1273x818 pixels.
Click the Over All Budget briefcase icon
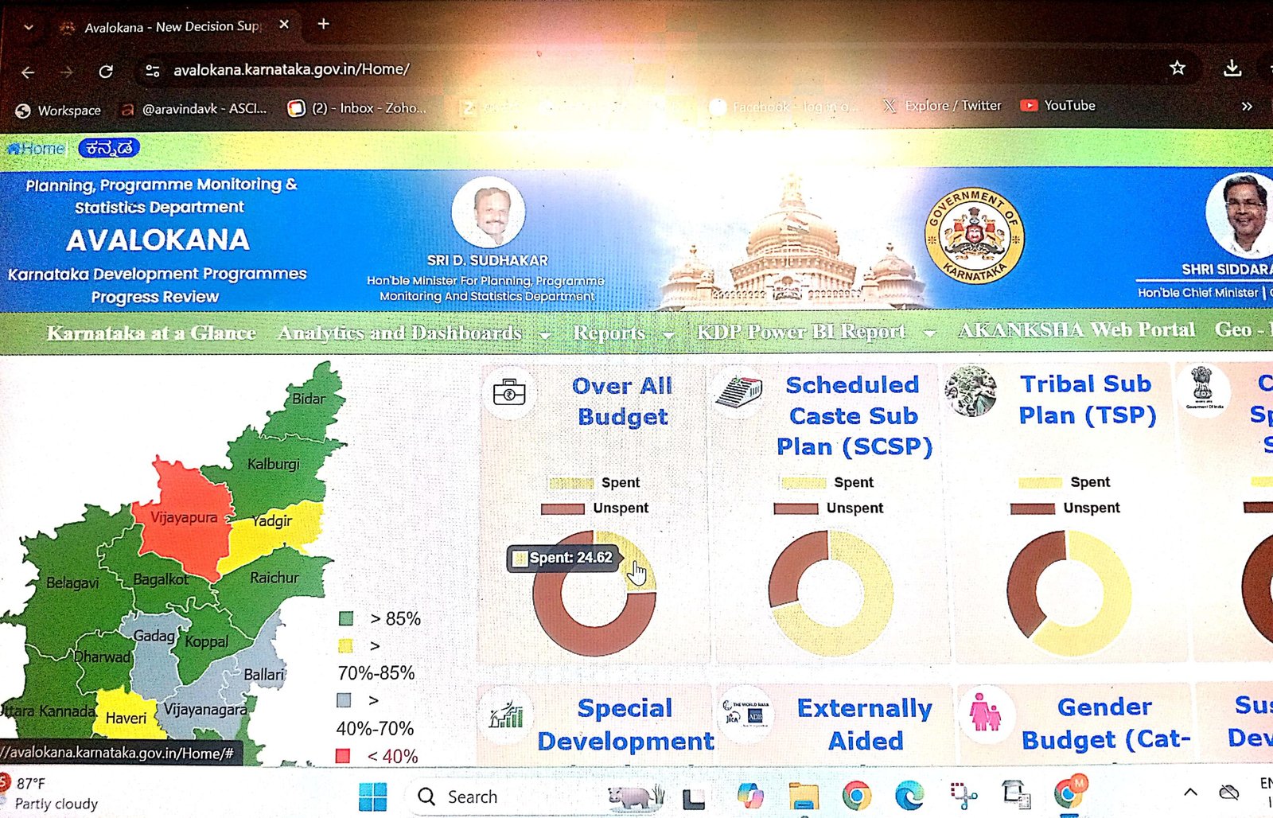point(509,392)
